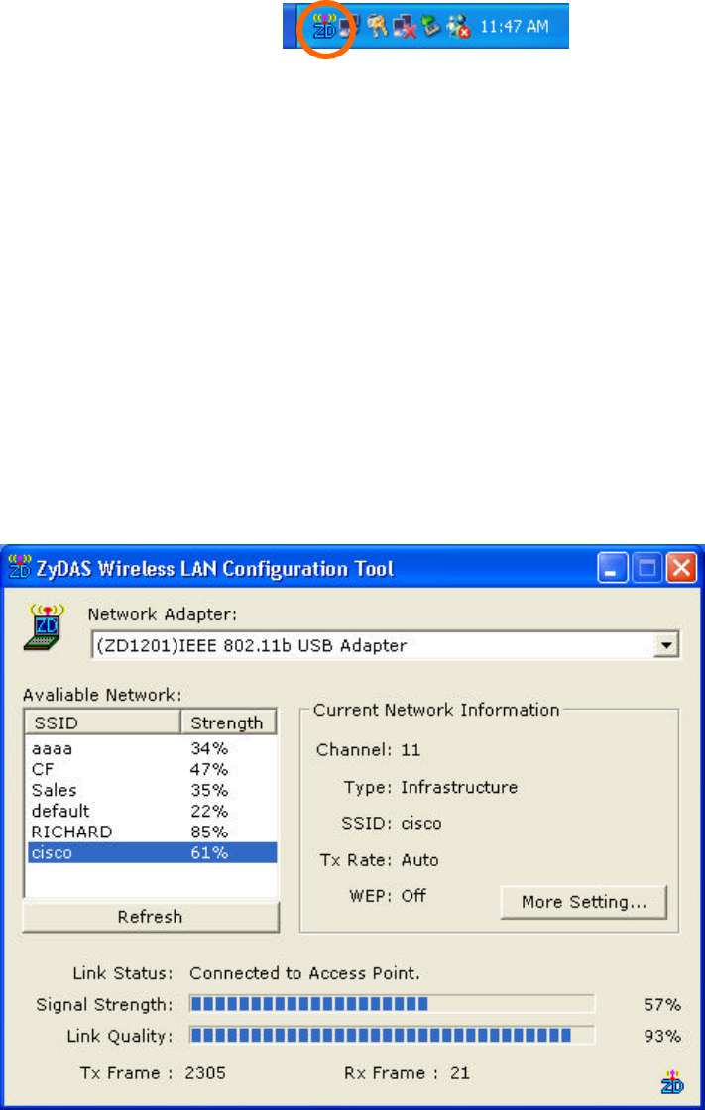Click the system tray clock showing 11:47 AM
The image size is (705, 1110).
coord(515,27)
